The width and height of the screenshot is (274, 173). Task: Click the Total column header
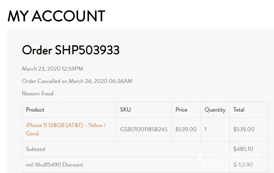(x=239, y=110)
